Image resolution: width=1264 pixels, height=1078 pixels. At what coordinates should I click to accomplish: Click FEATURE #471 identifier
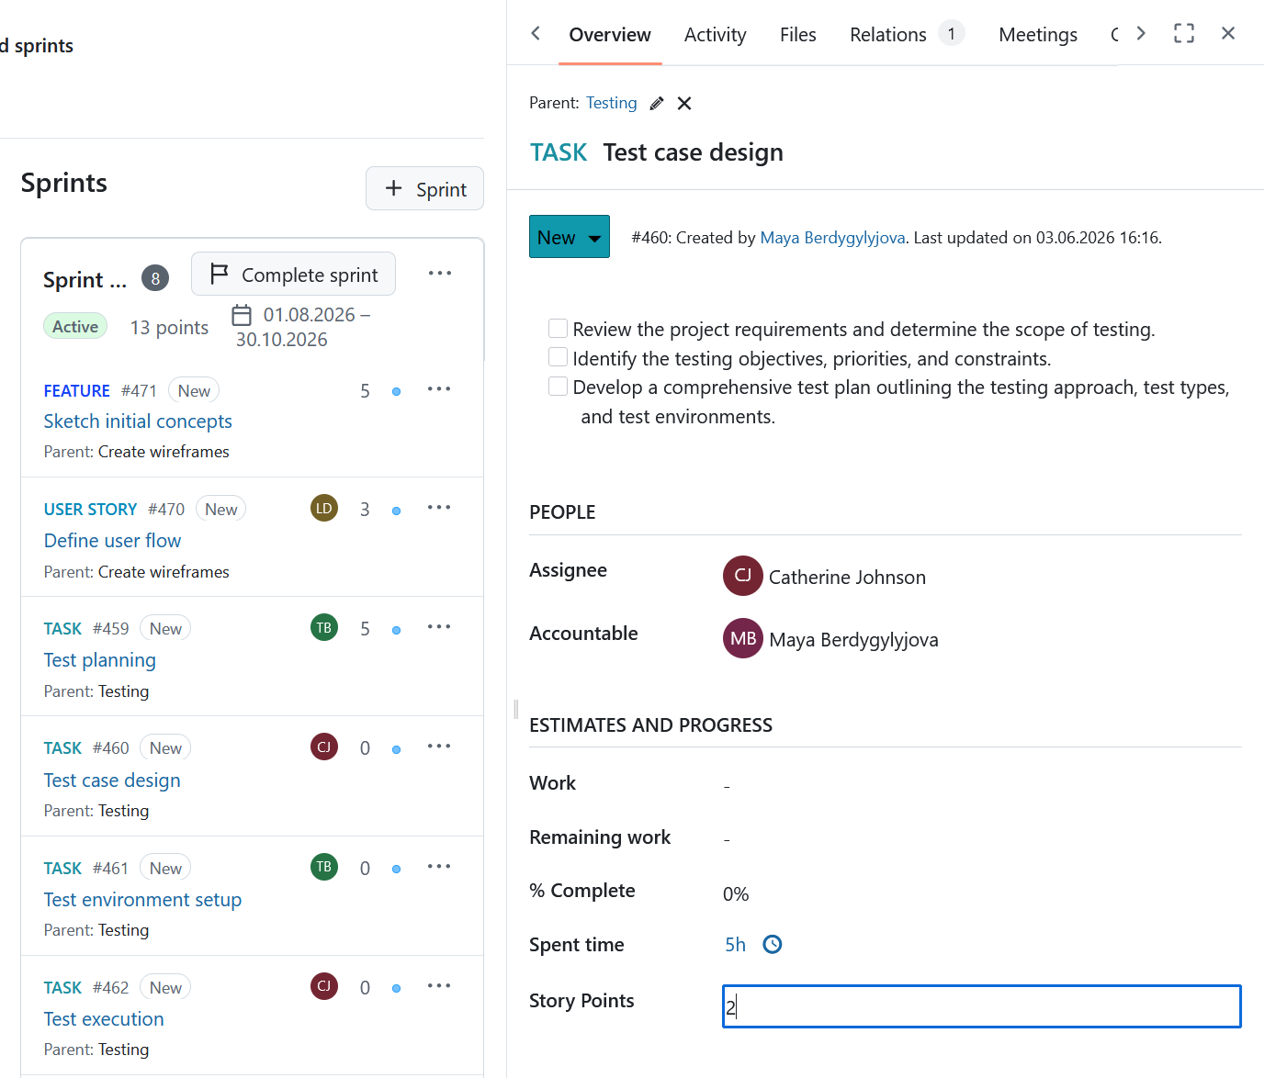tap(100, 391)
